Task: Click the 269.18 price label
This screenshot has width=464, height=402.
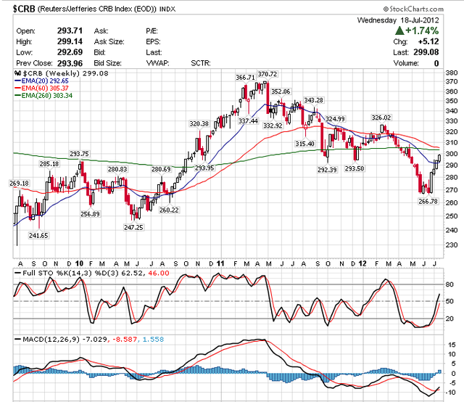Action: (20, 184)
